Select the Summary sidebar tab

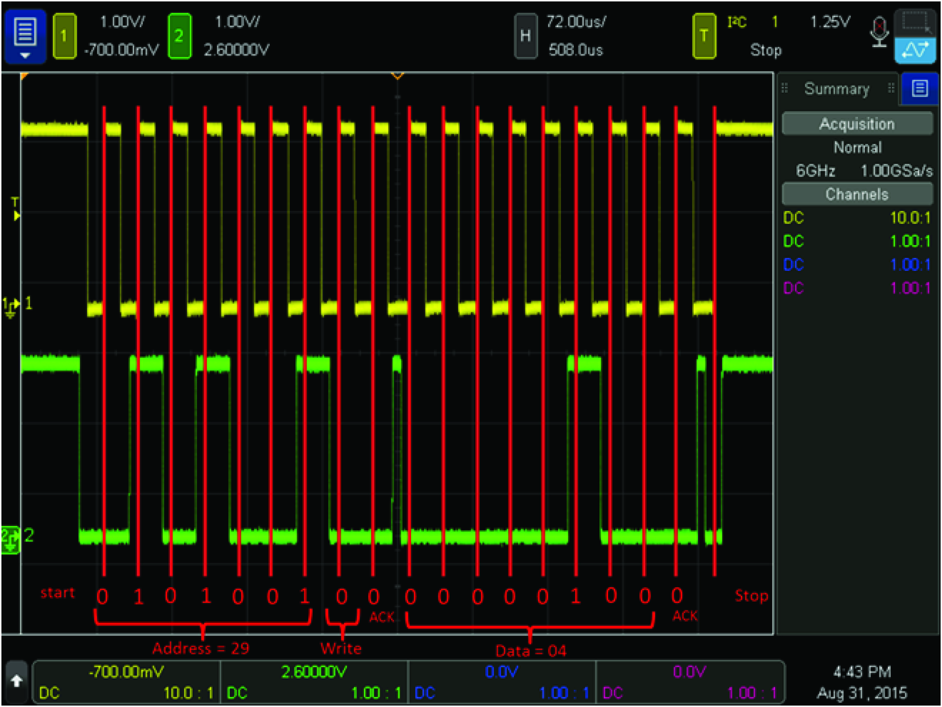pyautogui.click(x=836, y=89)
